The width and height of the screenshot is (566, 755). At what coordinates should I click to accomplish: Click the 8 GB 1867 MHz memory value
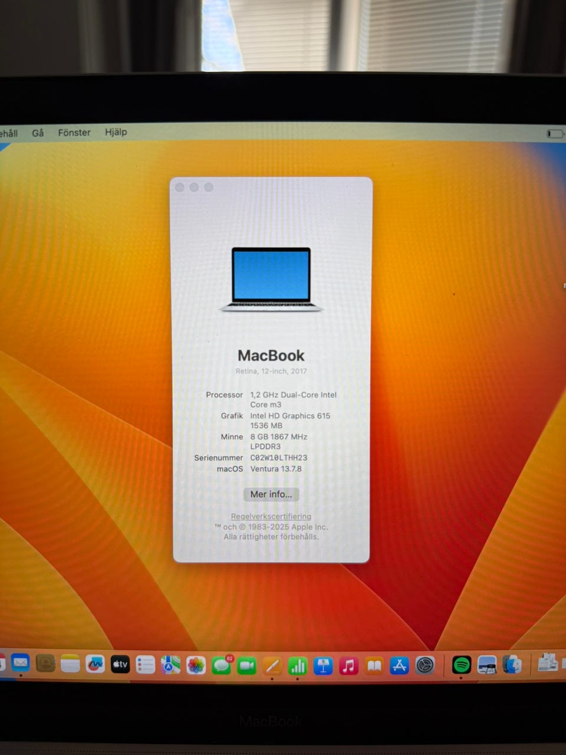pyautogui.click(x=279, y=437)
